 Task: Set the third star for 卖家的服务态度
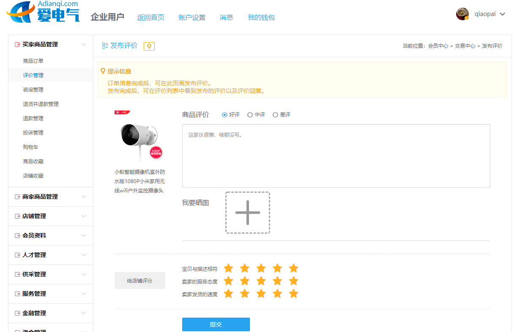pyautogui.click(x=261, y=281)
